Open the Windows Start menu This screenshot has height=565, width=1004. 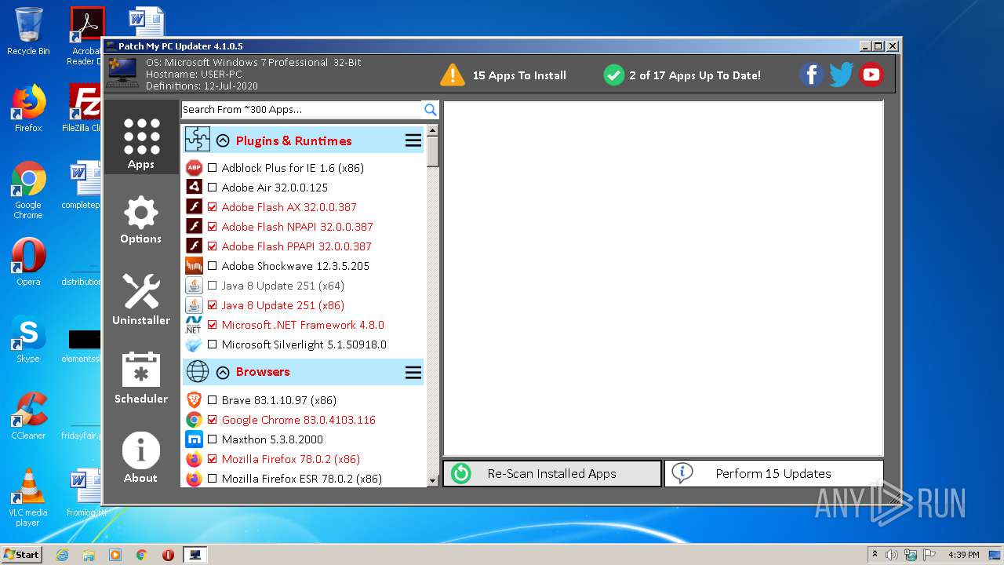coord(22,554)
